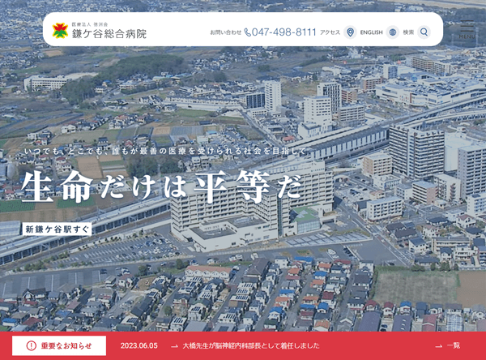Switch language via ENGLISH globe icon
Image resolution: width=486 pixels, height=360 pixels.
392,32
